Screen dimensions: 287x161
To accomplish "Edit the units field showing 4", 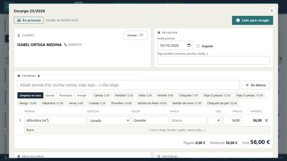I will (215, 120).
